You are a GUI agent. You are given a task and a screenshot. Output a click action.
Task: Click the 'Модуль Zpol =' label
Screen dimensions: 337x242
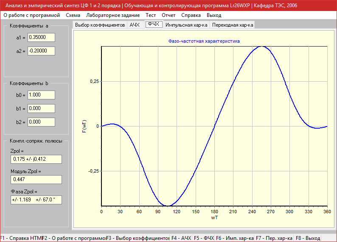point(26,171)
